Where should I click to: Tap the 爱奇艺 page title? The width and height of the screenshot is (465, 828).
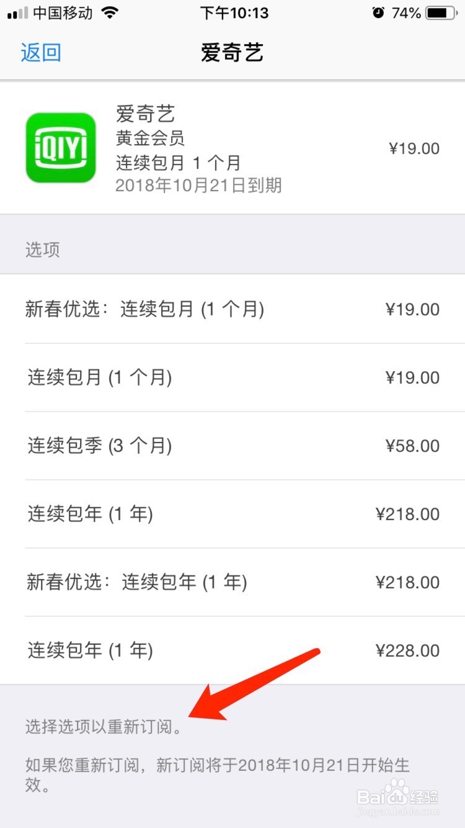coord(232,53)
